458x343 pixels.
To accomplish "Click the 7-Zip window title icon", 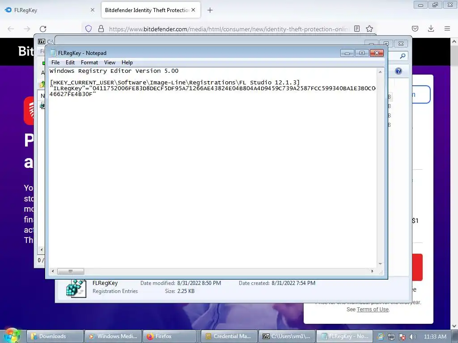I will (x=42, y=42).
